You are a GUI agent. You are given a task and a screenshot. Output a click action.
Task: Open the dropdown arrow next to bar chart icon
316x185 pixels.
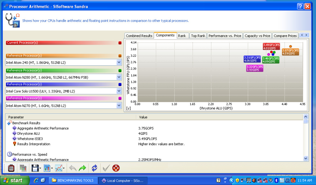(52, 168)
